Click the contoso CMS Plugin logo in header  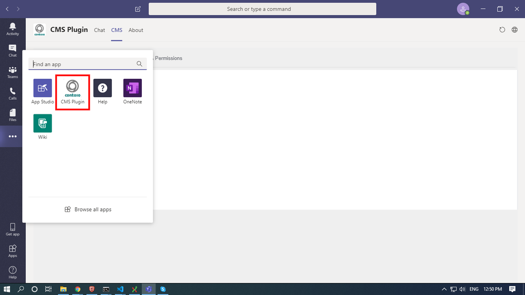tap(39, 30)
